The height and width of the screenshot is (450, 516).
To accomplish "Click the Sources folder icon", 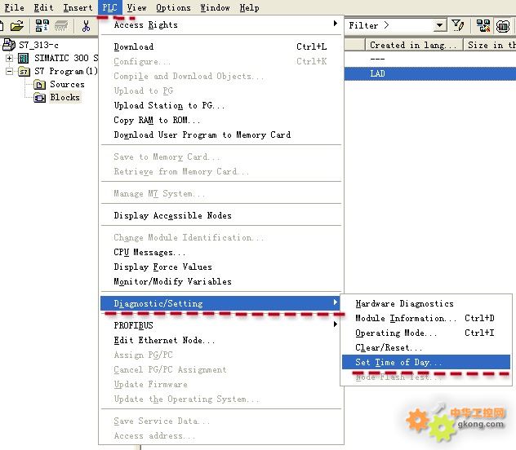I will [x=39, y=85].
